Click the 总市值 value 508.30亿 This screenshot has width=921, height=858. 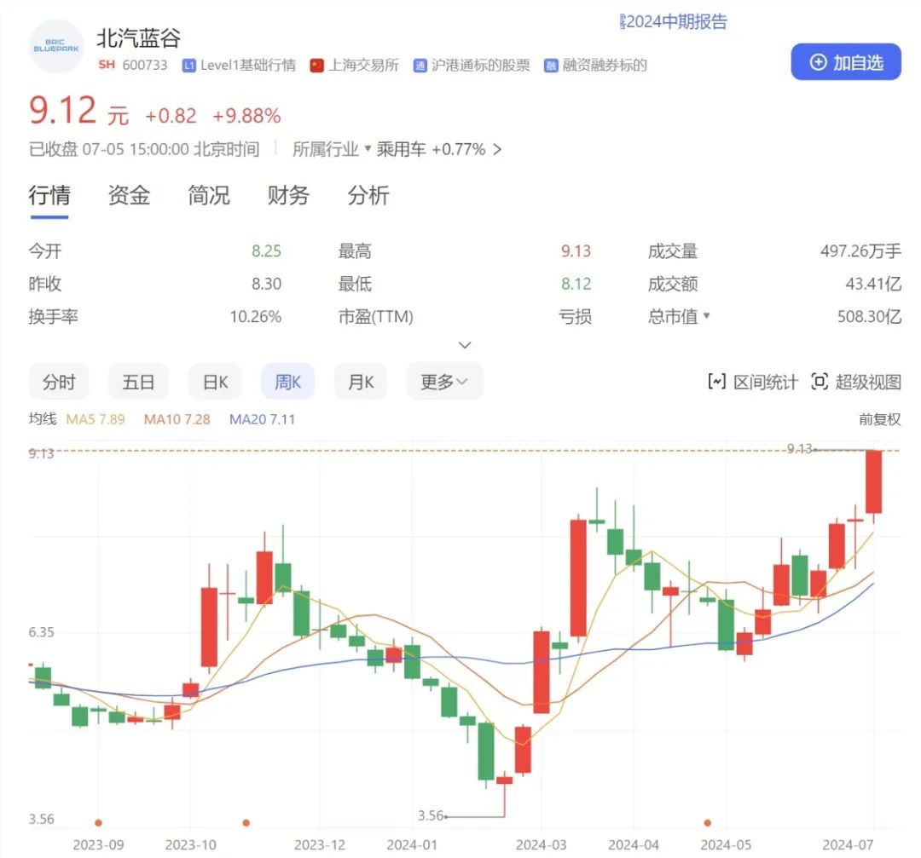869,317
